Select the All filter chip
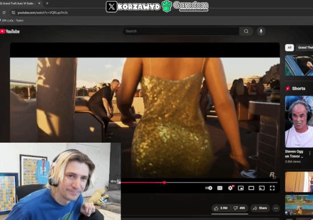The height and width of the screenshot is (220, 313). 290,48
